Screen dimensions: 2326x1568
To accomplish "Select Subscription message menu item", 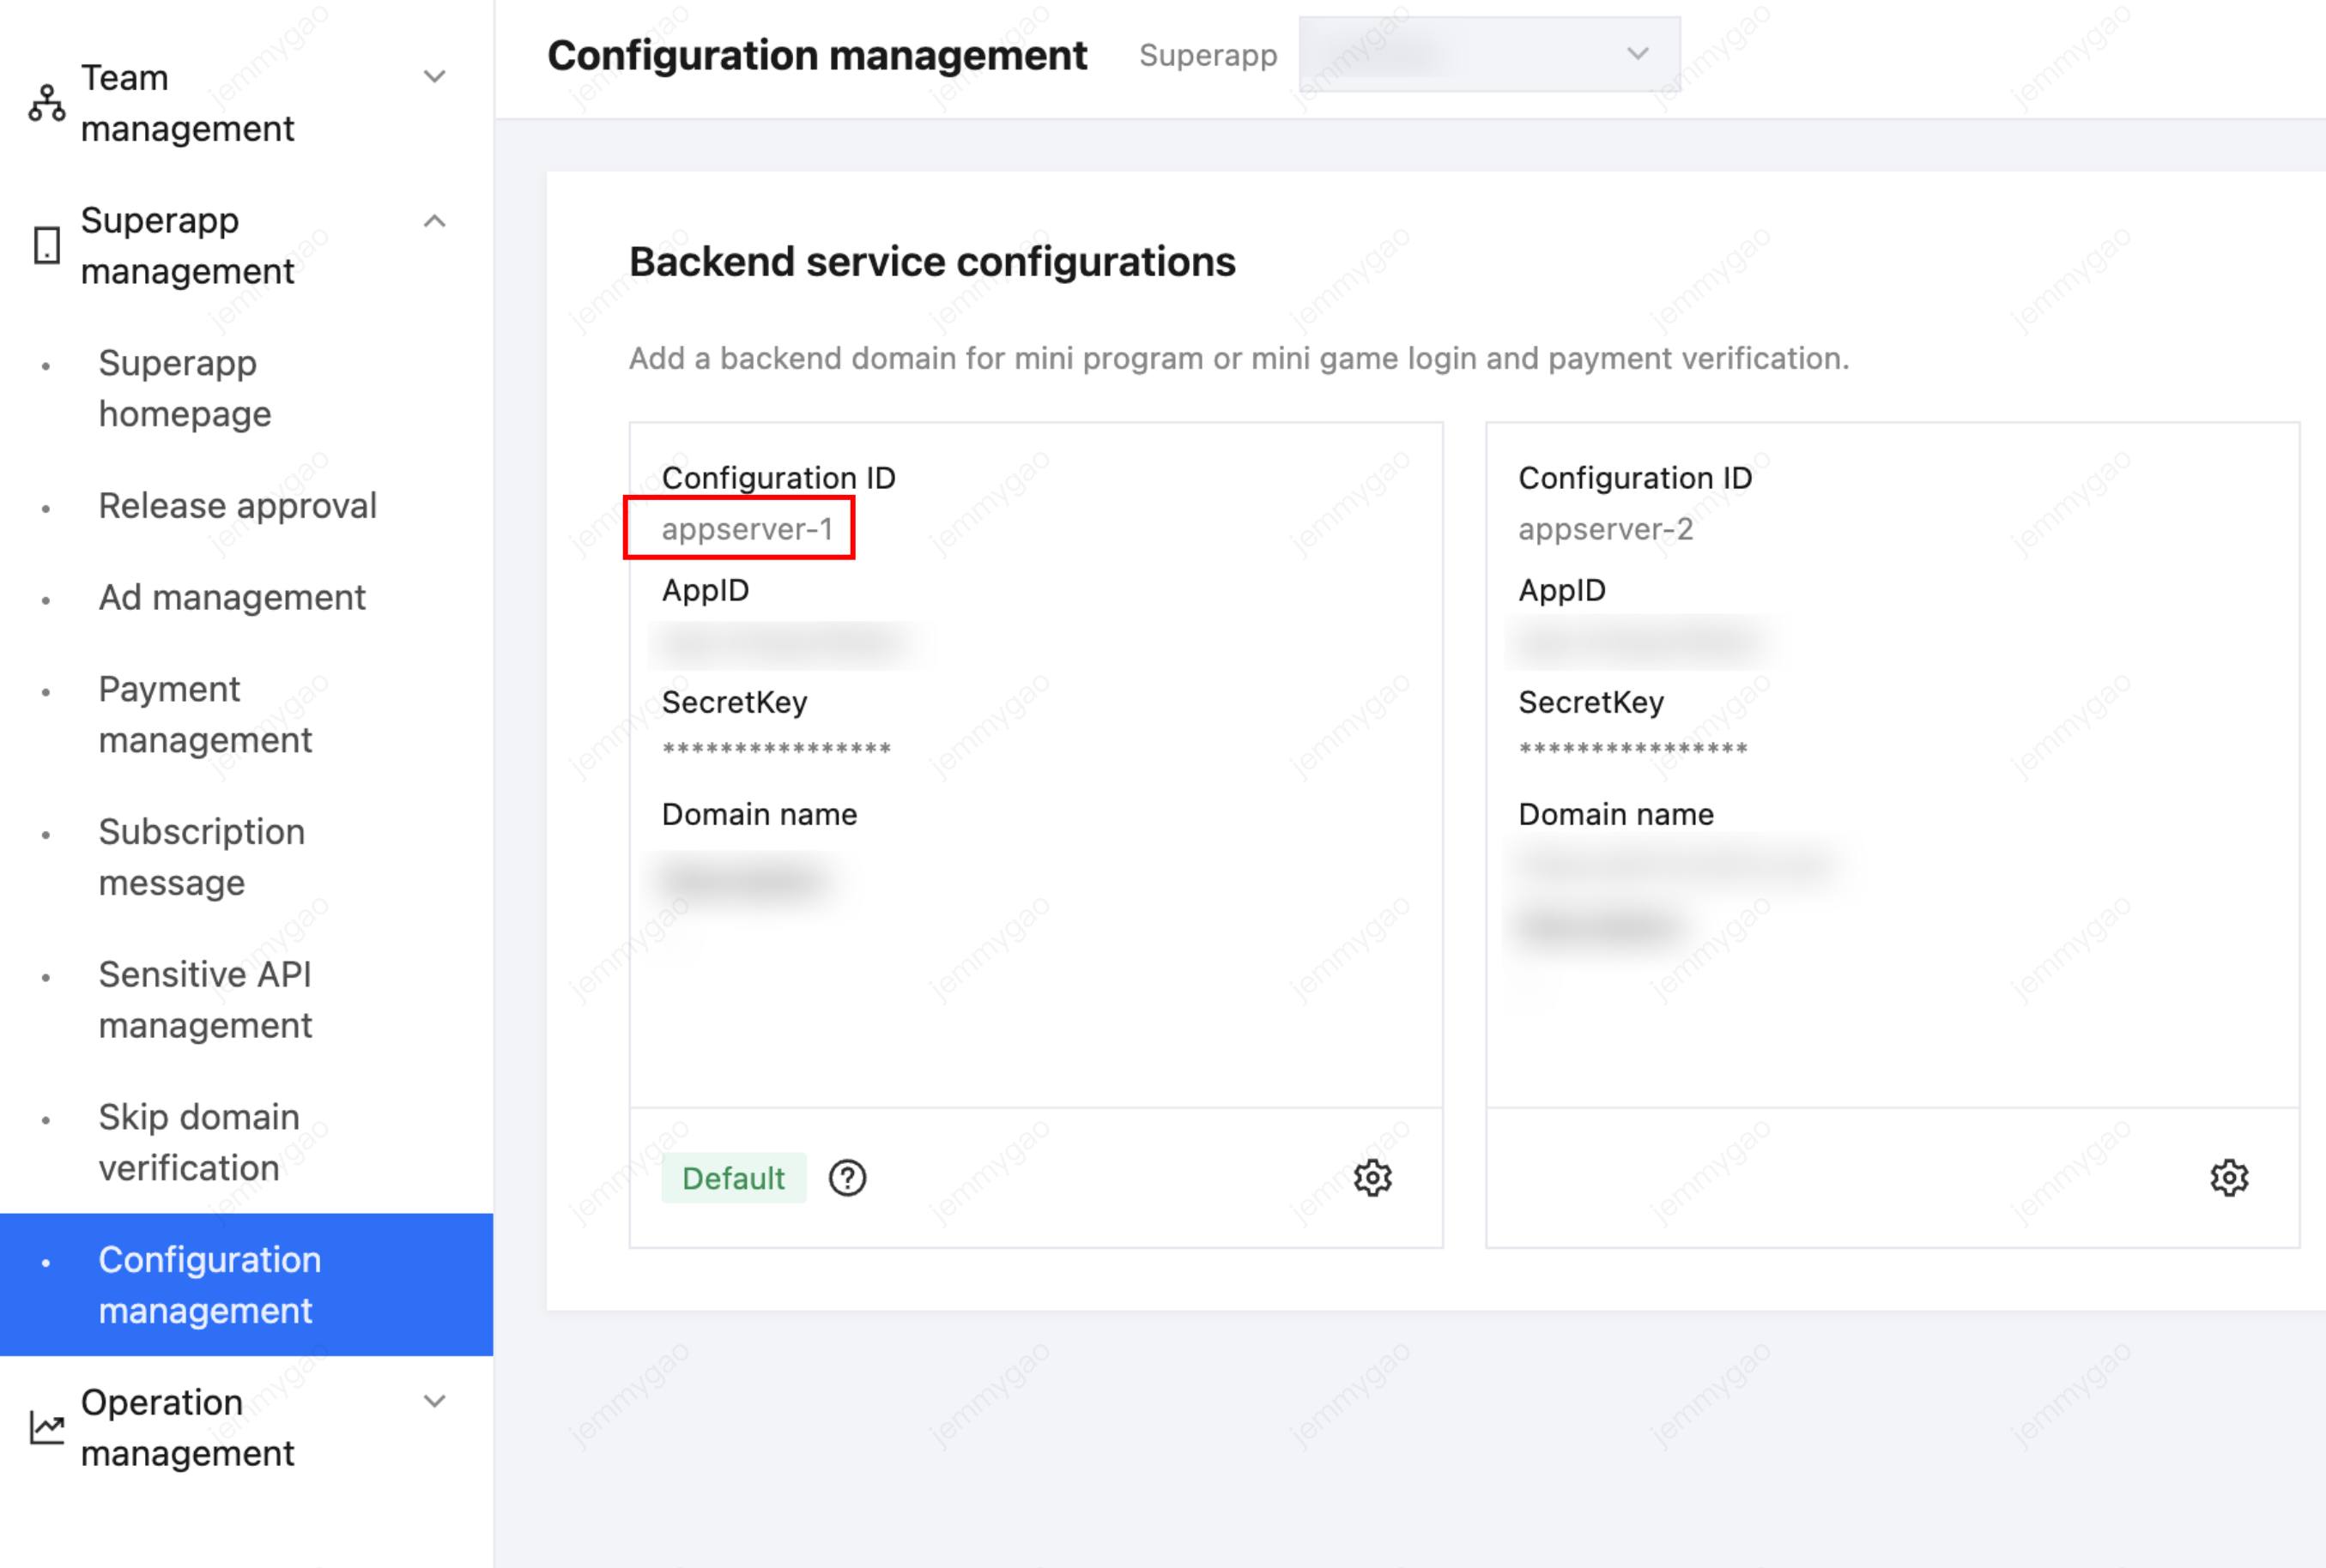I will [201, 857].
